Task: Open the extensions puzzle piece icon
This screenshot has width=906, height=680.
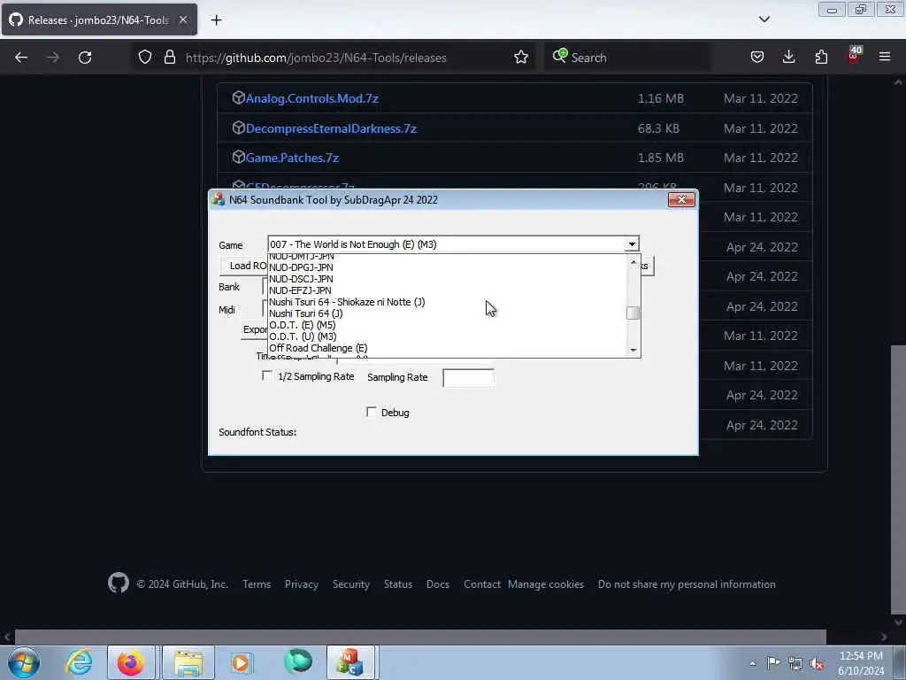Action: coord(821,58)
